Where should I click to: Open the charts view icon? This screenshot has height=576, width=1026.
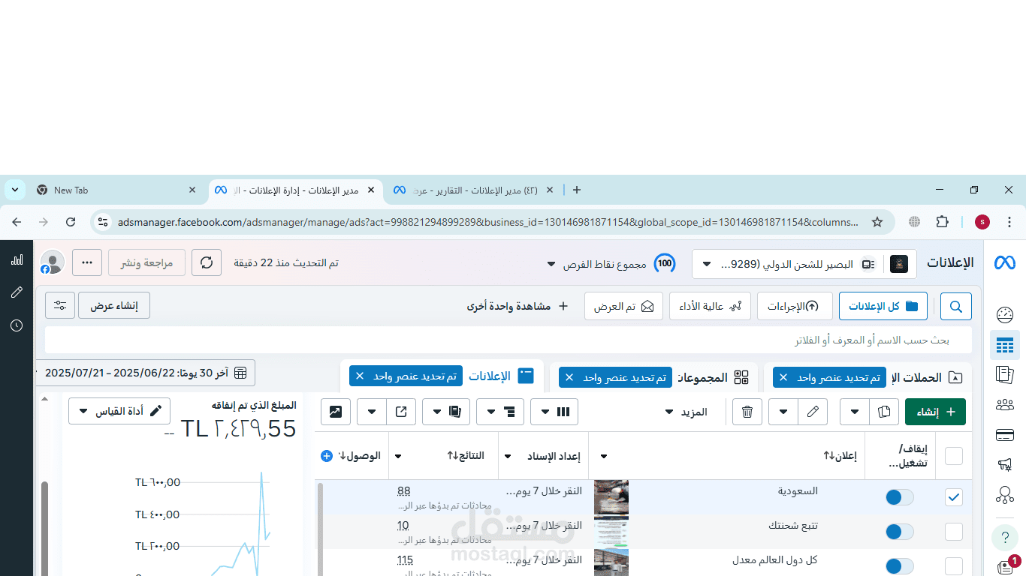(x=336, y=412)
